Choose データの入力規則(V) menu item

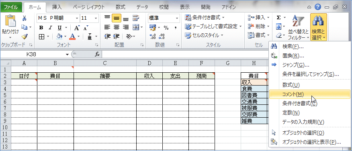(309, 122)
